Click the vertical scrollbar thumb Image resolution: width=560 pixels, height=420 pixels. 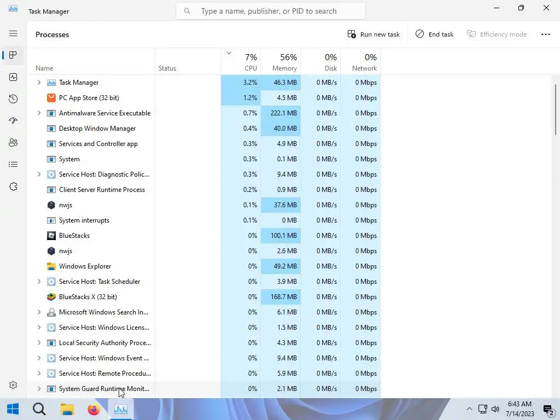click(556, 109)
